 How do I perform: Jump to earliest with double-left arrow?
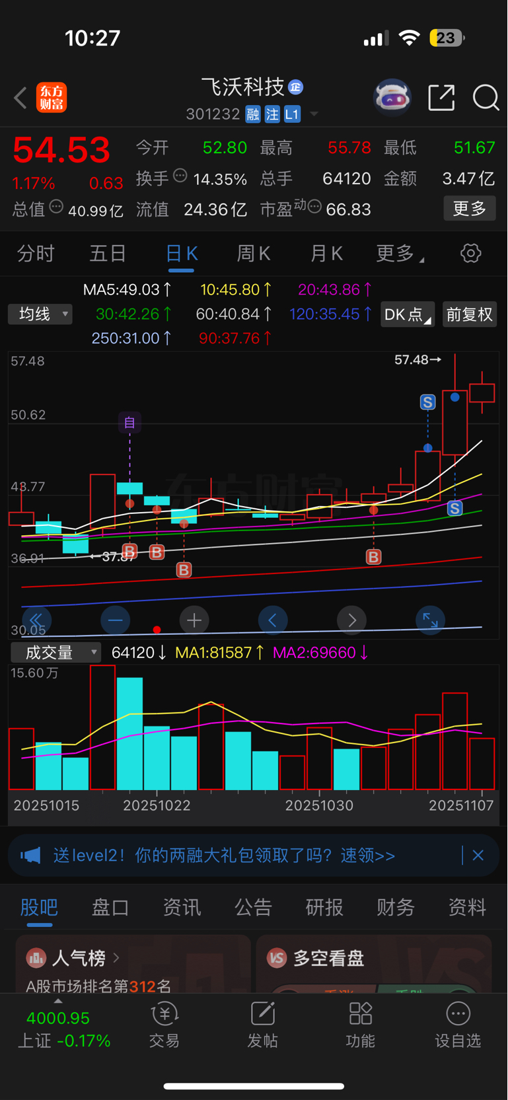(x=36, y=620)
